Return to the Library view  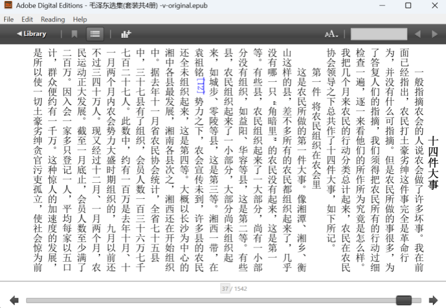[x=32, y=34]
